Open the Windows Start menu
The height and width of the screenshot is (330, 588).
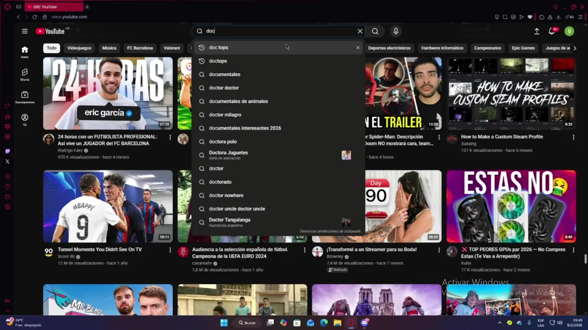[x=224, y=323]
